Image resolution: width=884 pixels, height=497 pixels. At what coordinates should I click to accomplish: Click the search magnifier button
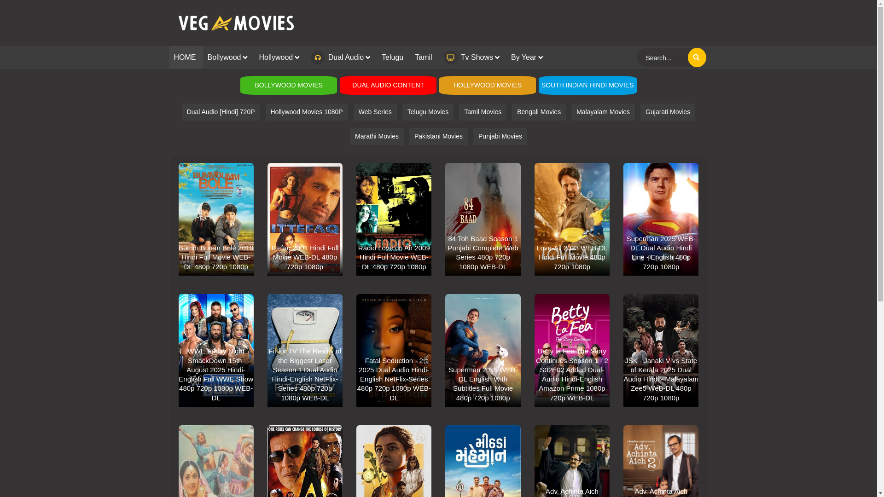coord(697,58)
